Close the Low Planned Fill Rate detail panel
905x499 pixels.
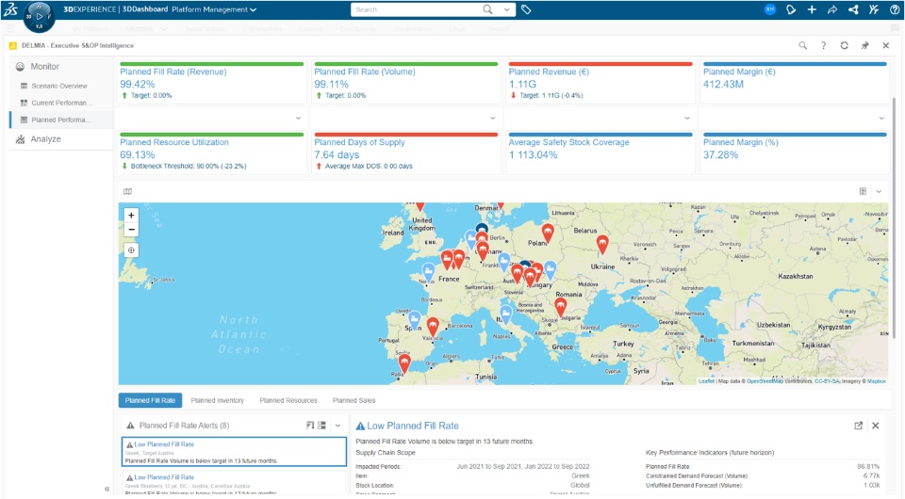point(876,426)
